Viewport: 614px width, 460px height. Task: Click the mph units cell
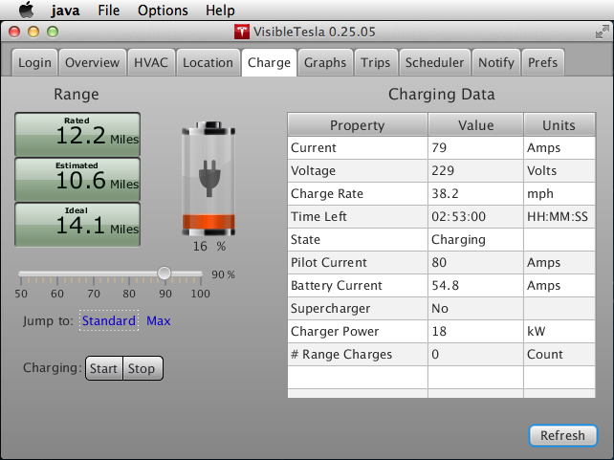(559, 193)
